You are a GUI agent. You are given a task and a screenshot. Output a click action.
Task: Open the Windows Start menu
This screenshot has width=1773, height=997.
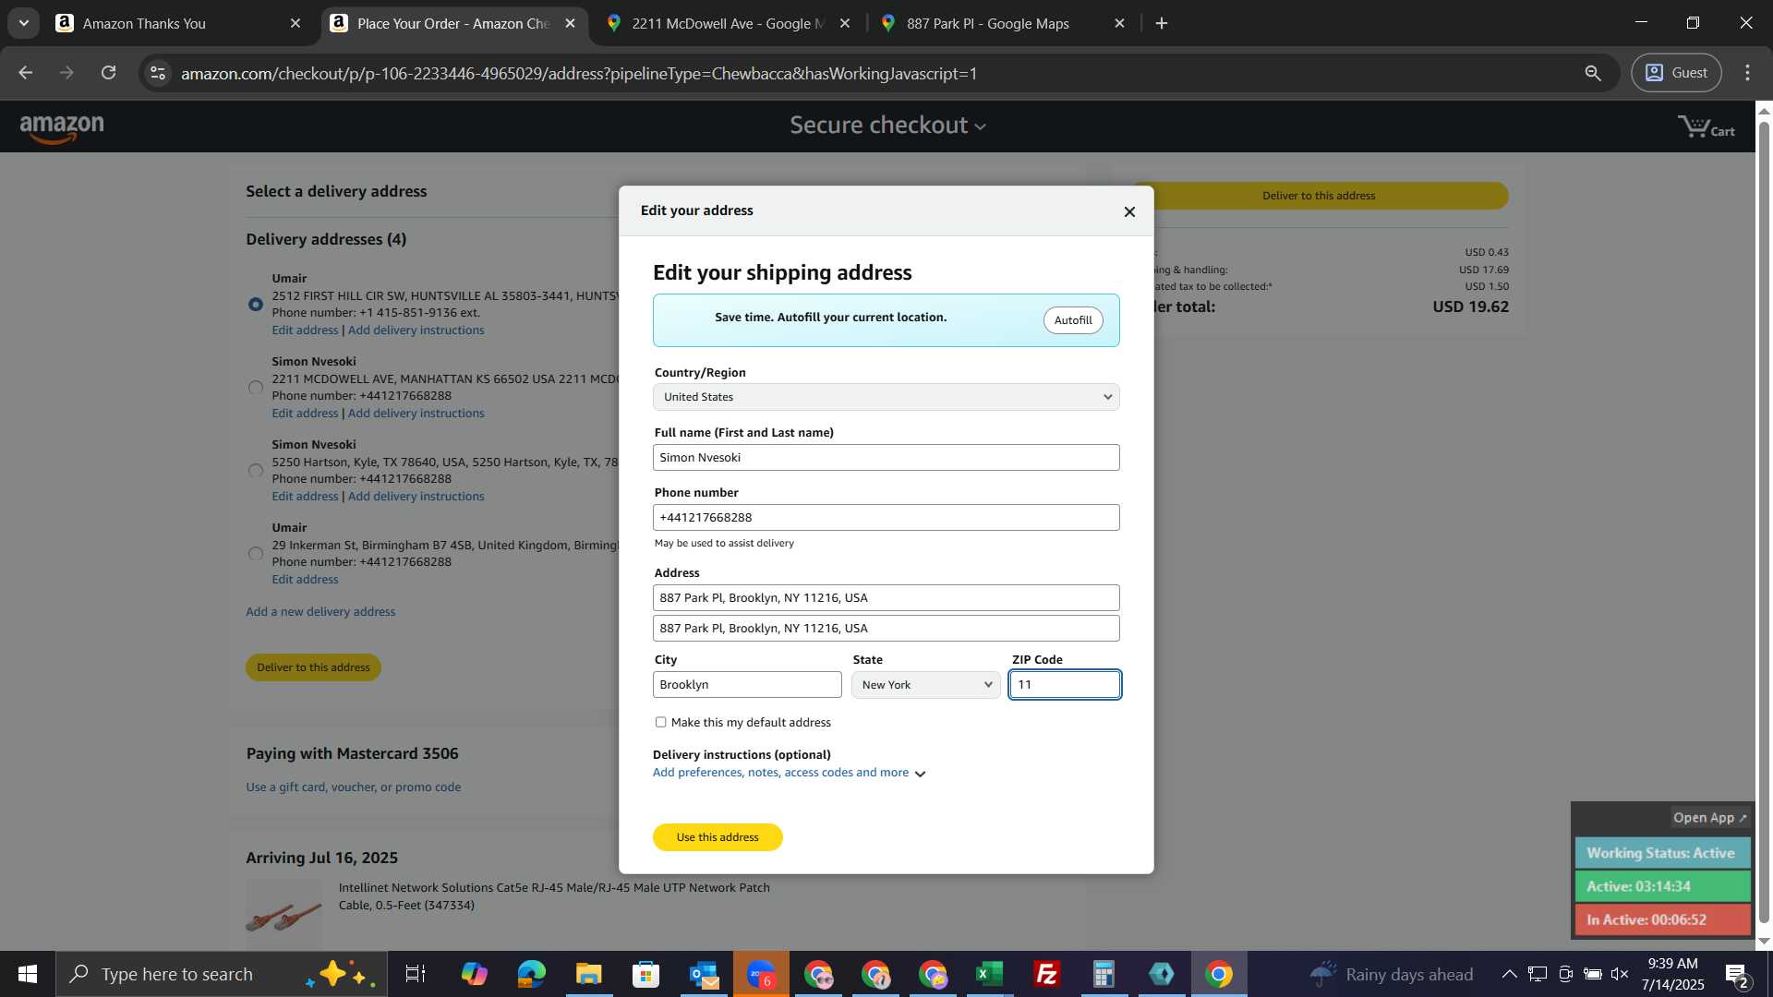tap(27, 974)
